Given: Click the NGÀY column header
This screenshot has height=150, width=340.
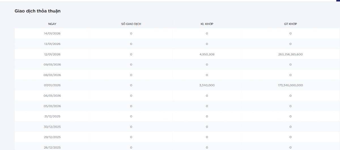Looking at the screenshot, I should [52, 24].
